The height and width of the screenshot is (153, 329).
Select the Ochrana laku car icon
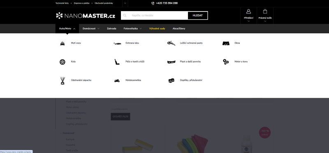tap(117, 43)
